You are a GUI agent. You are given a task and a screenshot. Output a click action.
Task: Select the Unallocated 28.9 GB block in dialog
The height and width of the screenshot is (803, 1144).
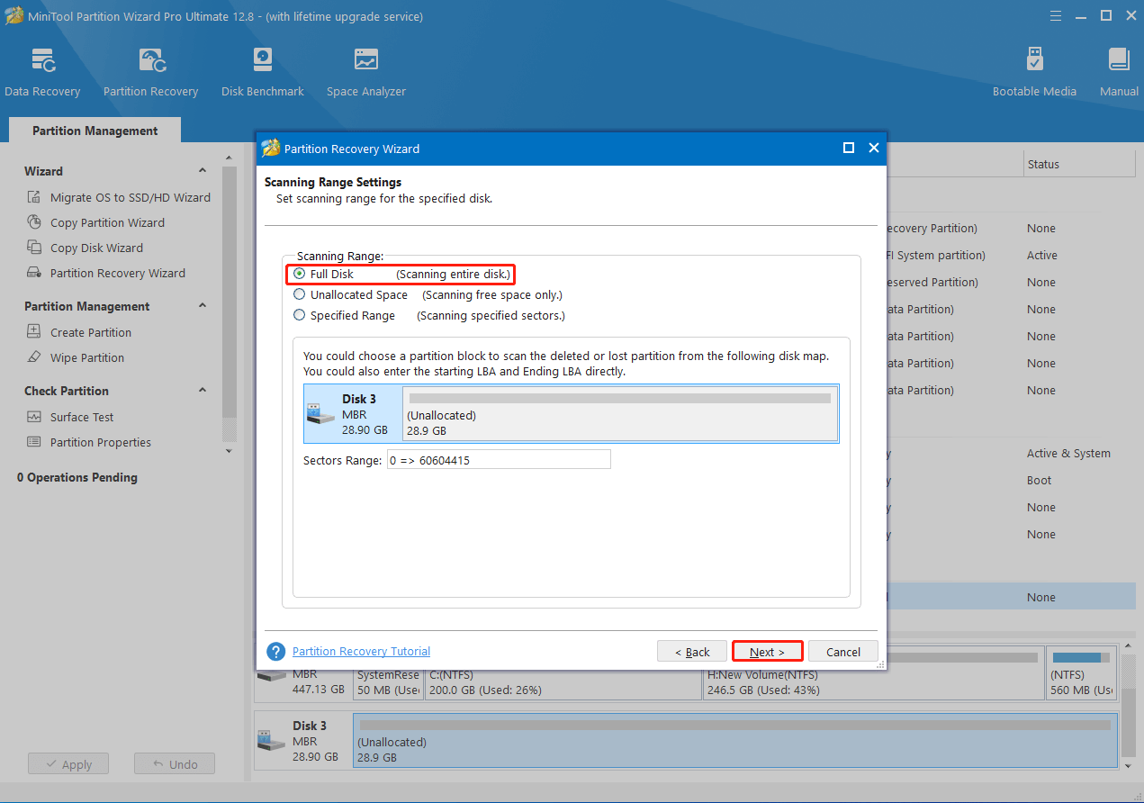[620, 414]
